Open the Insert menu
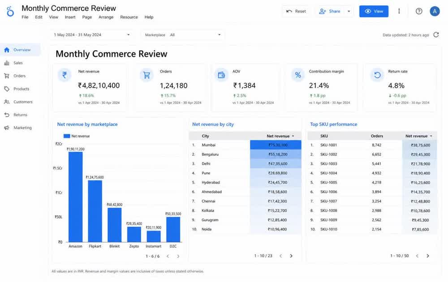This screenshot has height=282, width=448. [70, 17]
